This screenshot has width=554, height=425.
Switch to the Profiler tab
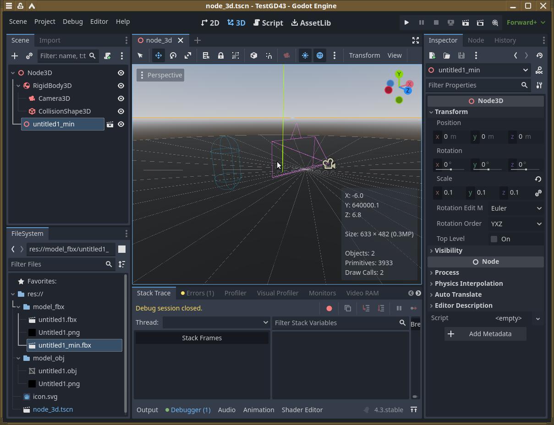(x=235, y=293)
